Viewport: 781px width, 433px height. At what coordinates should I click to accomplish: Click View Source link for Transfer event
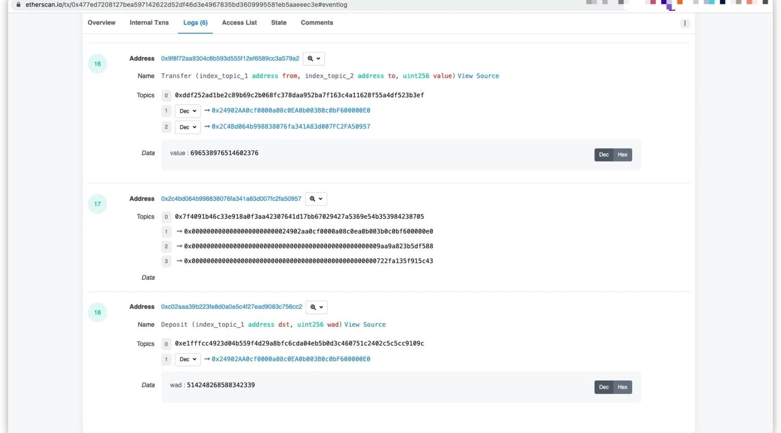tap(478, 76)
